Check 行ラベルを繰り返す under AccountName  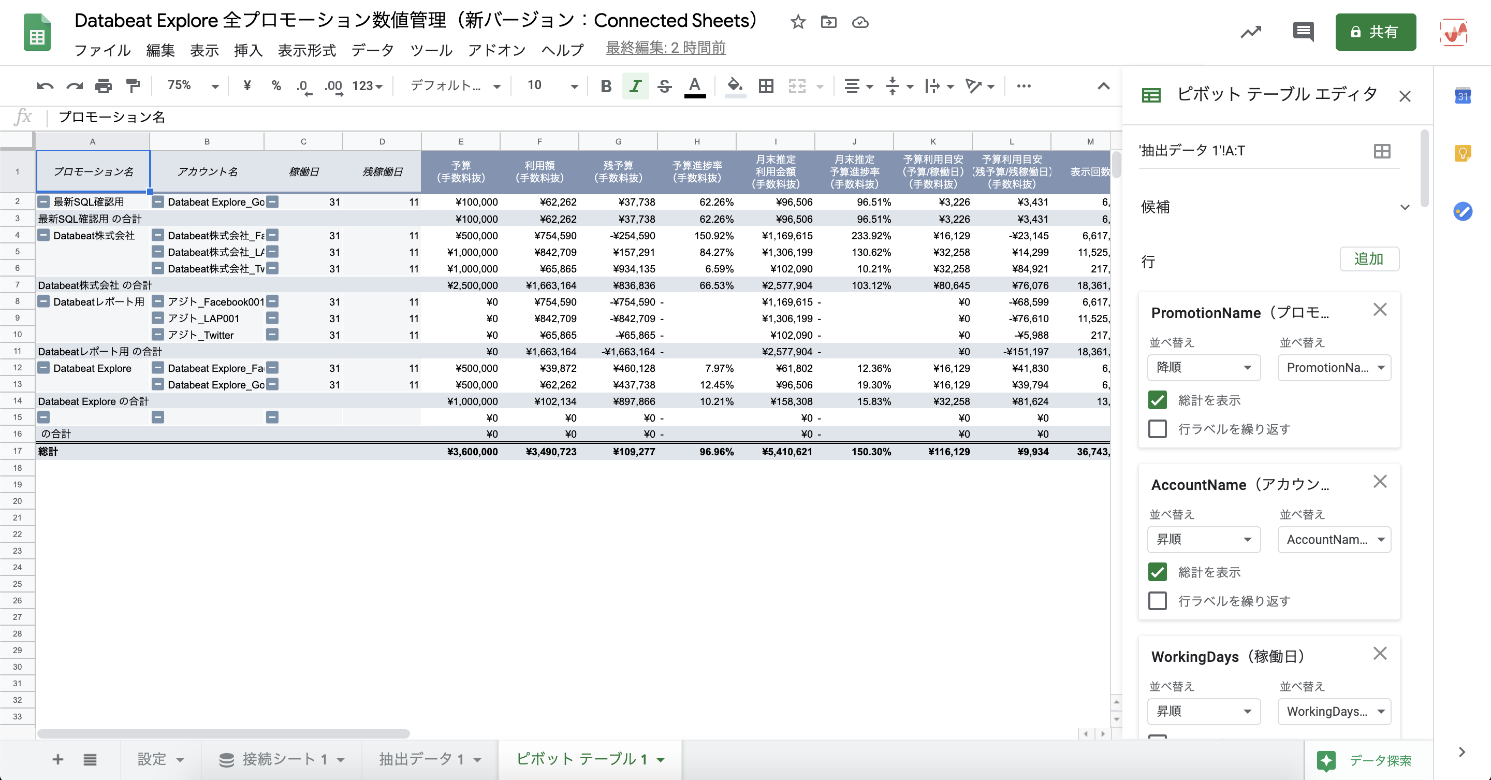click(x=1157, y=601)
